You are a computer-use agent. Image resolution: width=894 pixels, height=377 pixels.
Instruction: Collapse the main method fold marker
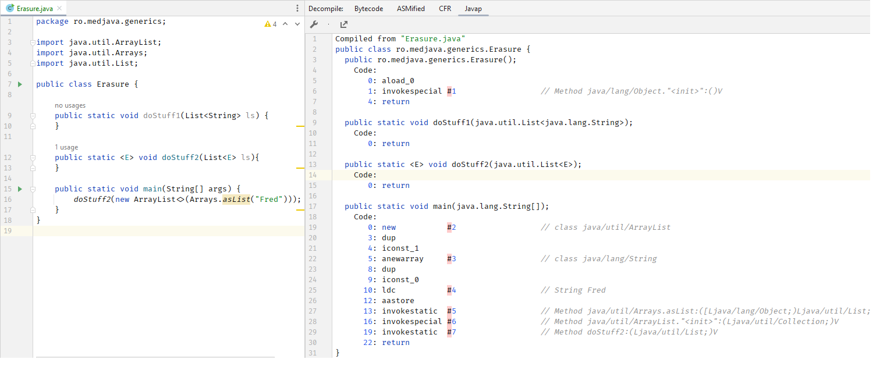click(33, 189)
